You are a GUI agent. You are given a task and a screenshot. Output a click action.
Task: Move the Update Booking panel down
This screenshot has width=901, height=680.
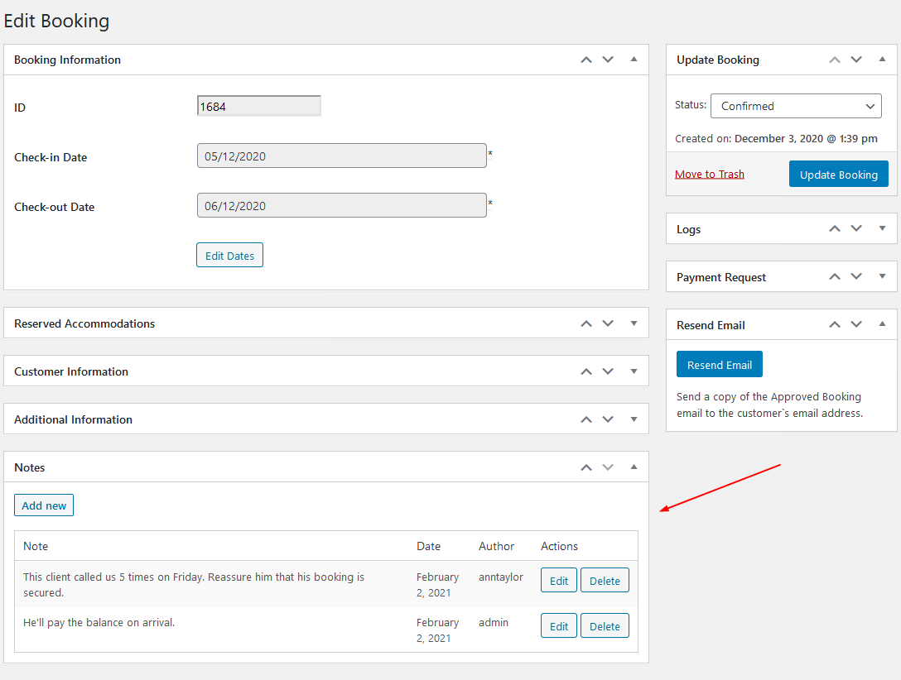[856, 59]
